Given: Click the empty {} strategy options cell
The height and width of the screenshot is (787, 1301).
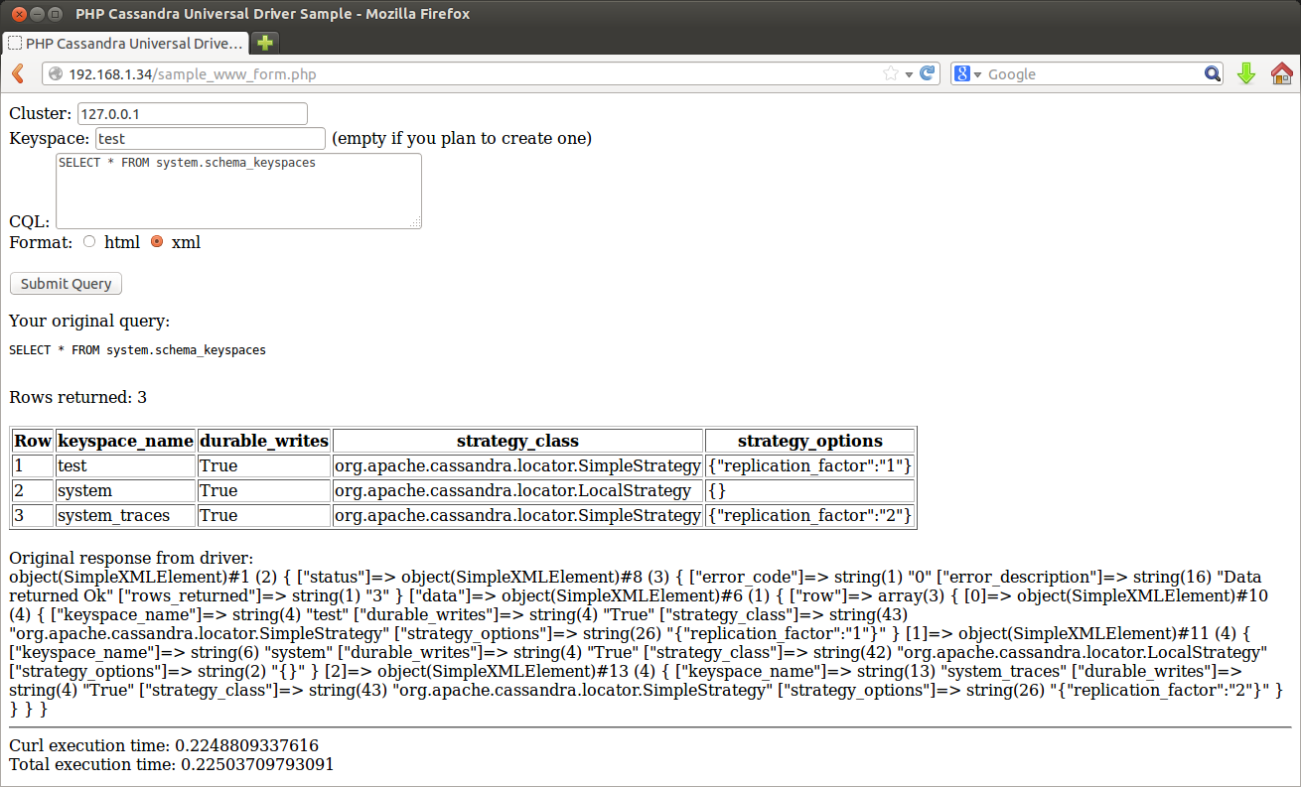Looking at the screenshot, I should pyautogui.click(x=809, y=490).
